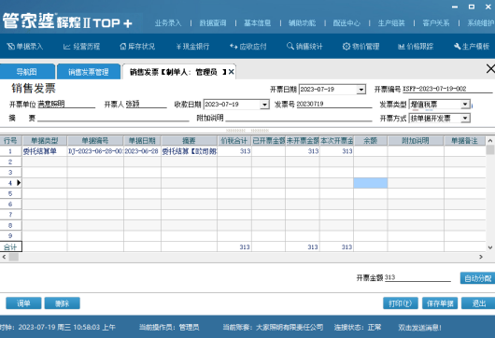Click the 自动分配 button
Viewport: 495px width, 338px height.
point(477,278)
